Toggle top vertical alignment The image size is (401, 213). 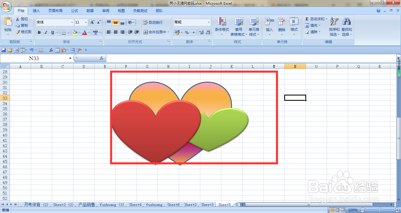pyautogui.click(x=109, y=22)
